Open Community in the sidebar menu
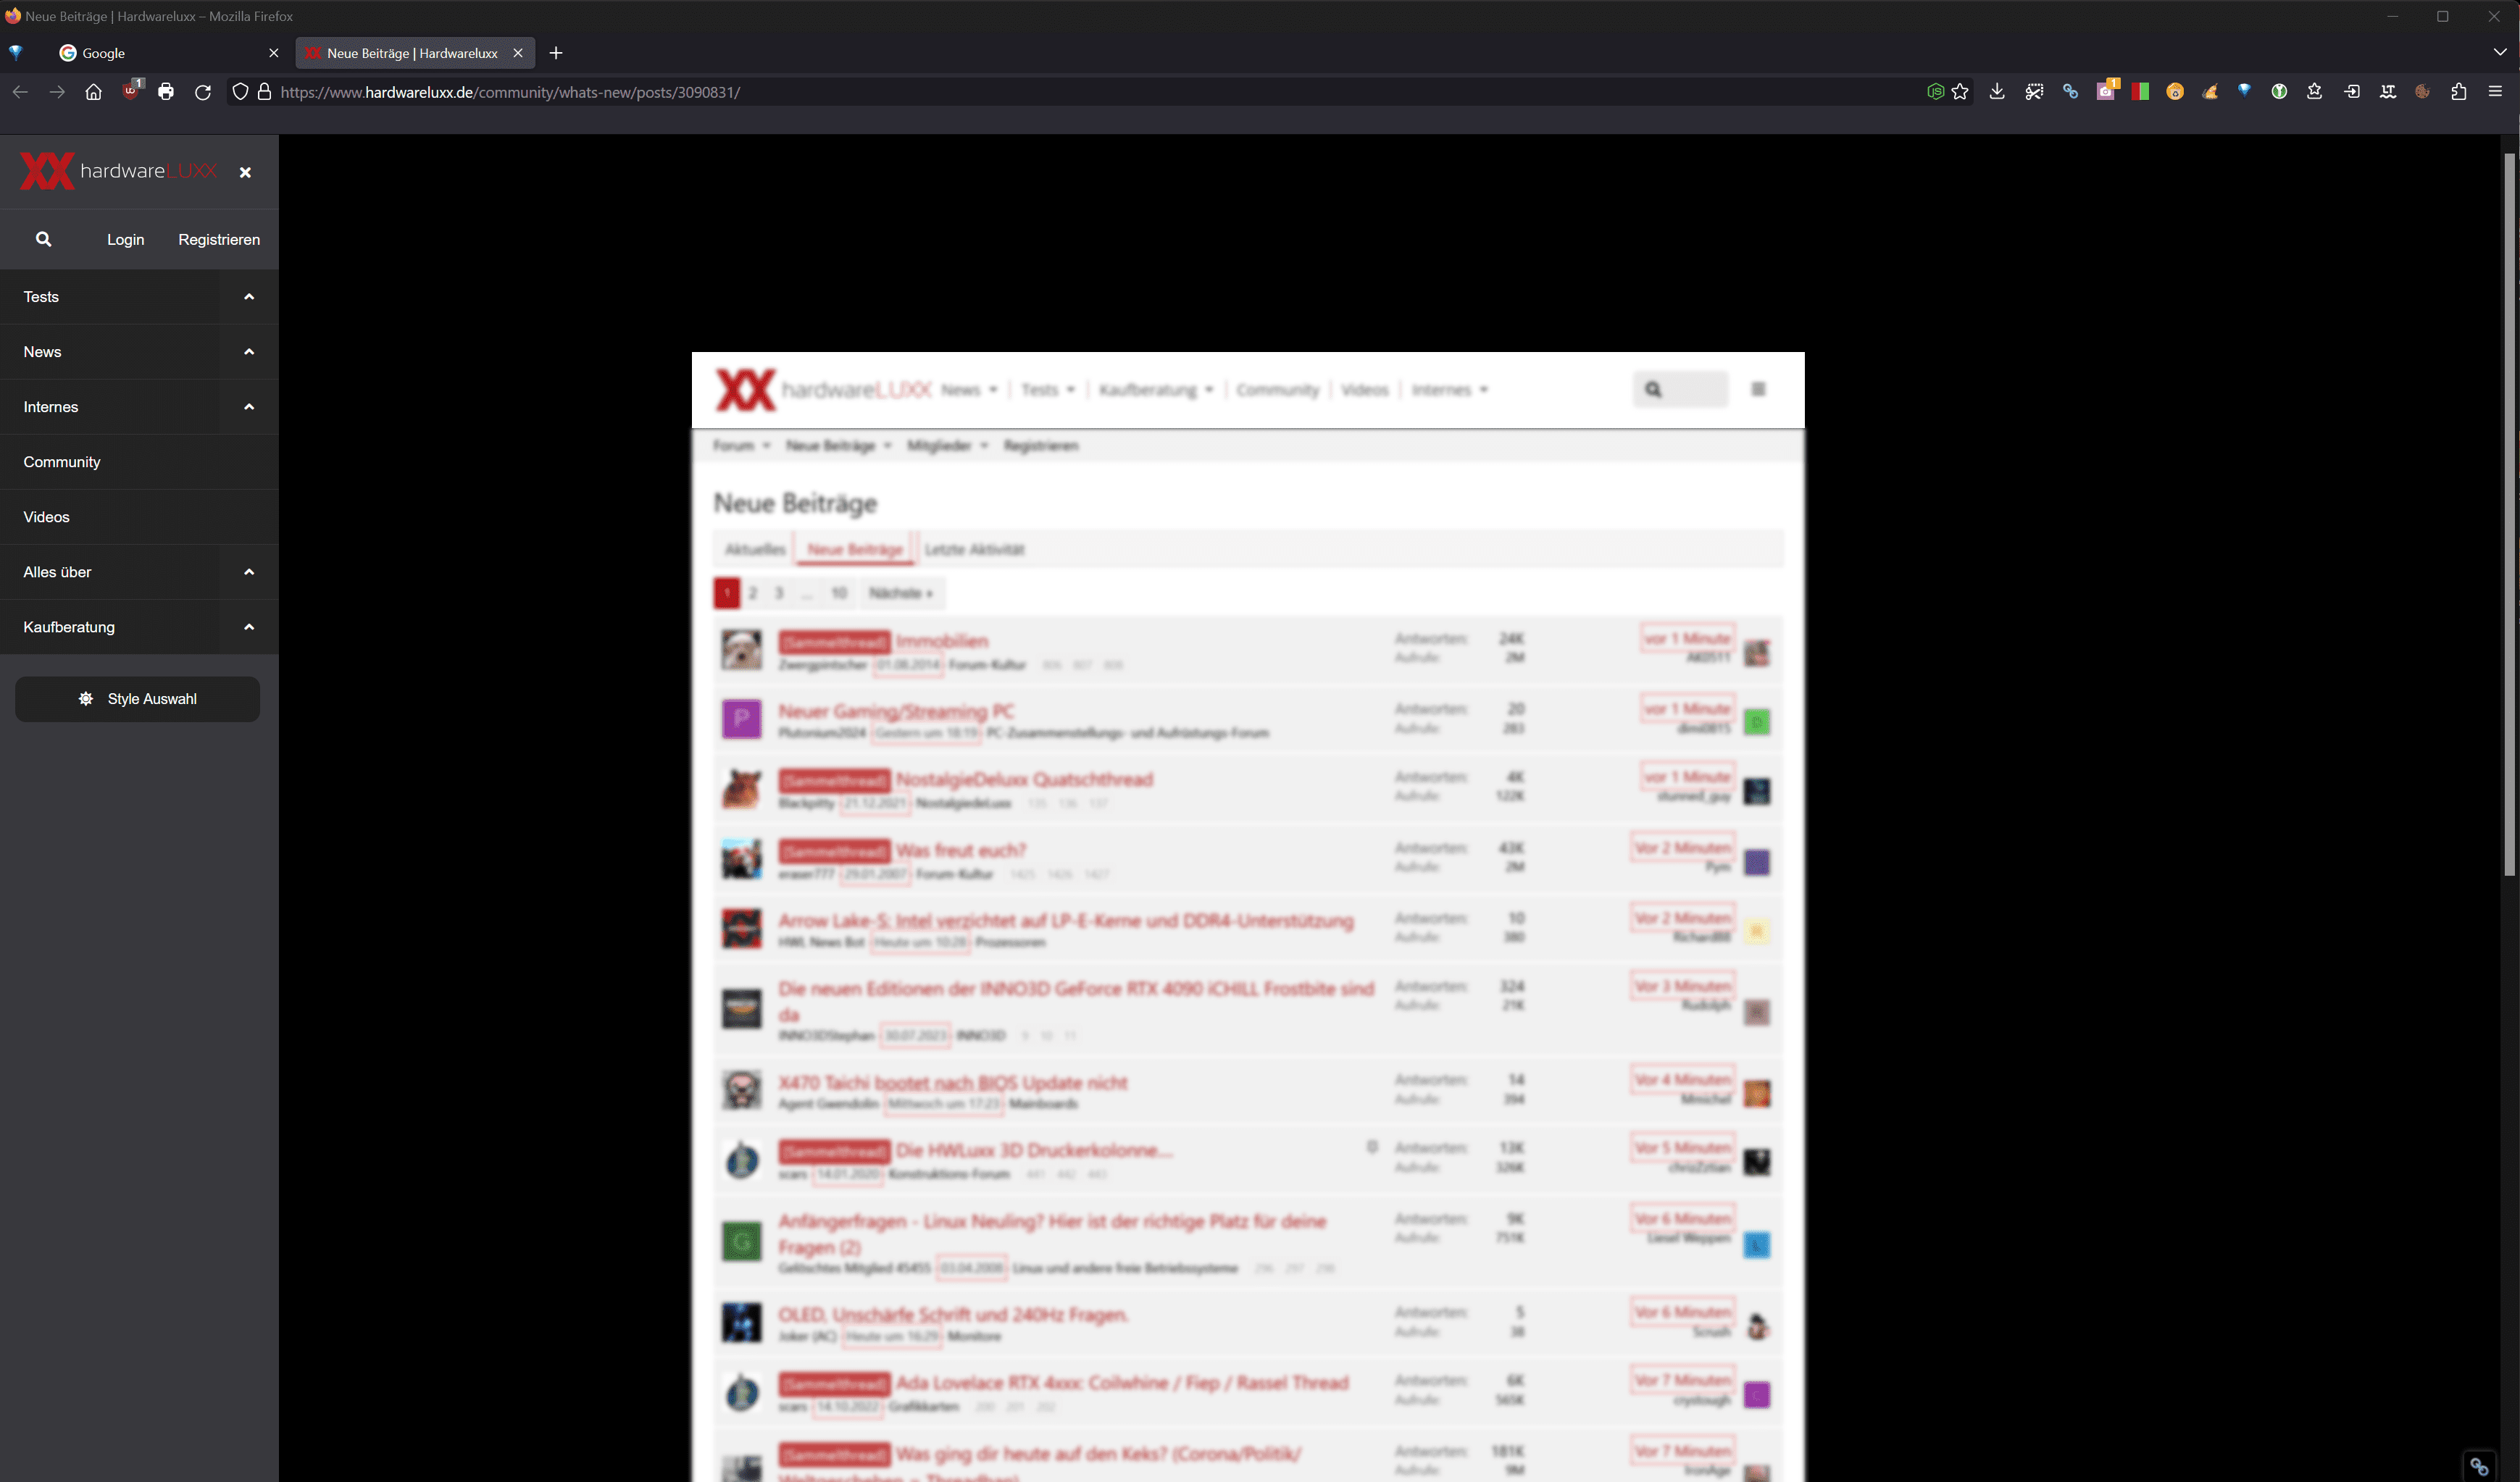 [x=62, y=462]
